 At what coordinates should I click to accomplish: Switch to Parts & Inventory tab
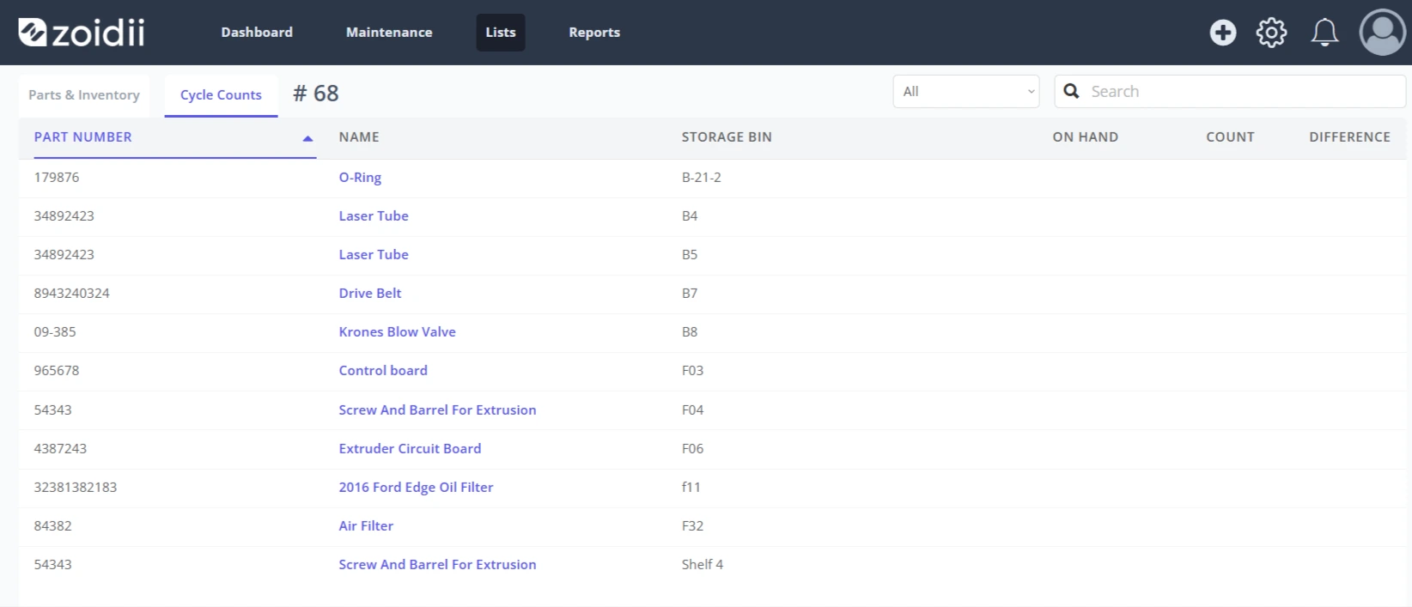[84, 95]
